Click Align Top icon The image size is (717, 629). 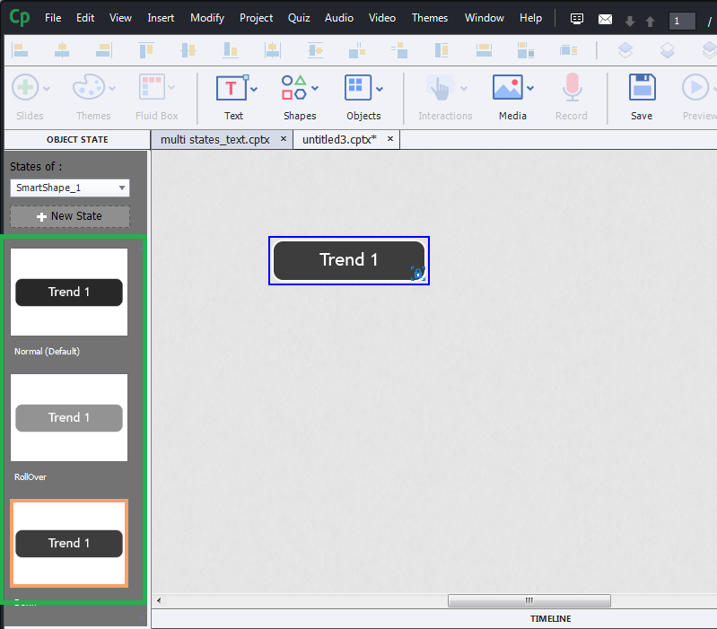[146, 50]
